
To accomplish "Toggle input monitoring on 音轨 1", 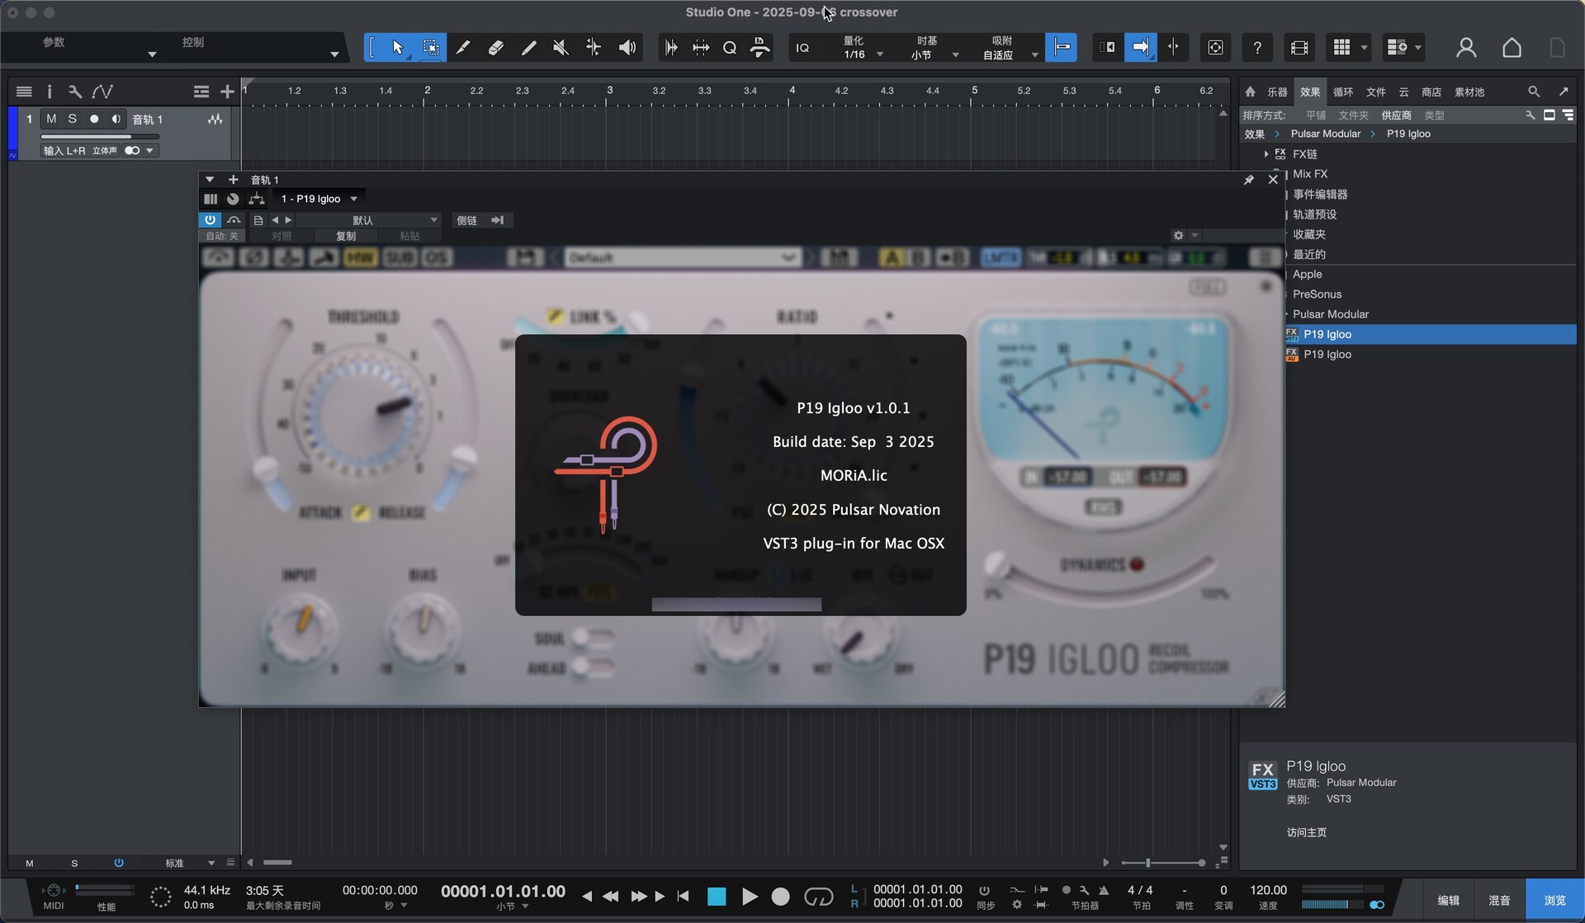I will (x=116, y=119).
